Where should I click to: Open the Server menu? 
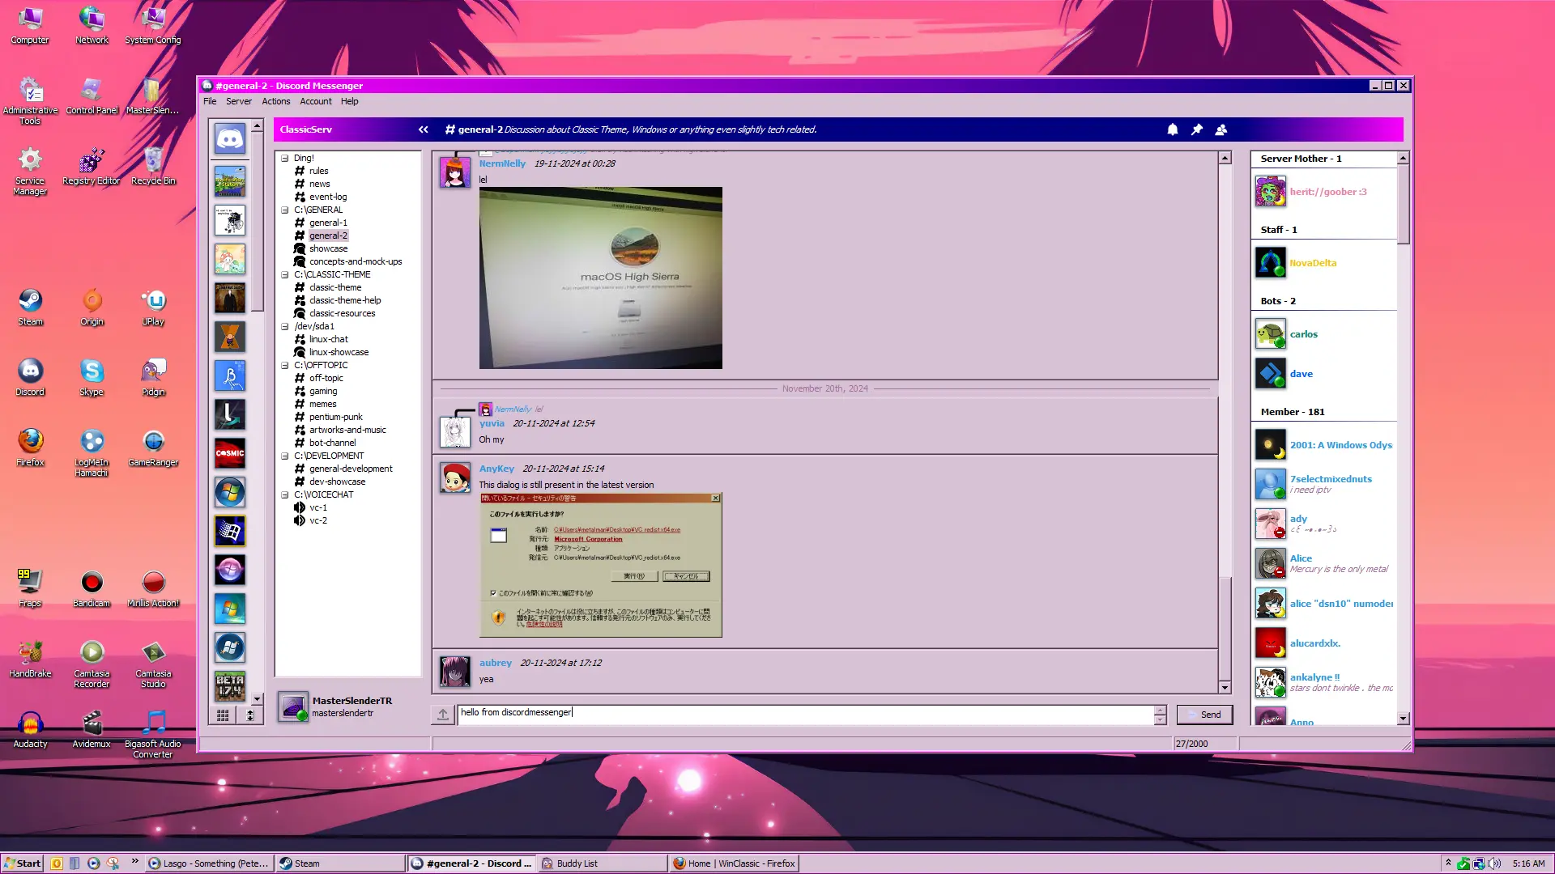click(x=239, y=101)
